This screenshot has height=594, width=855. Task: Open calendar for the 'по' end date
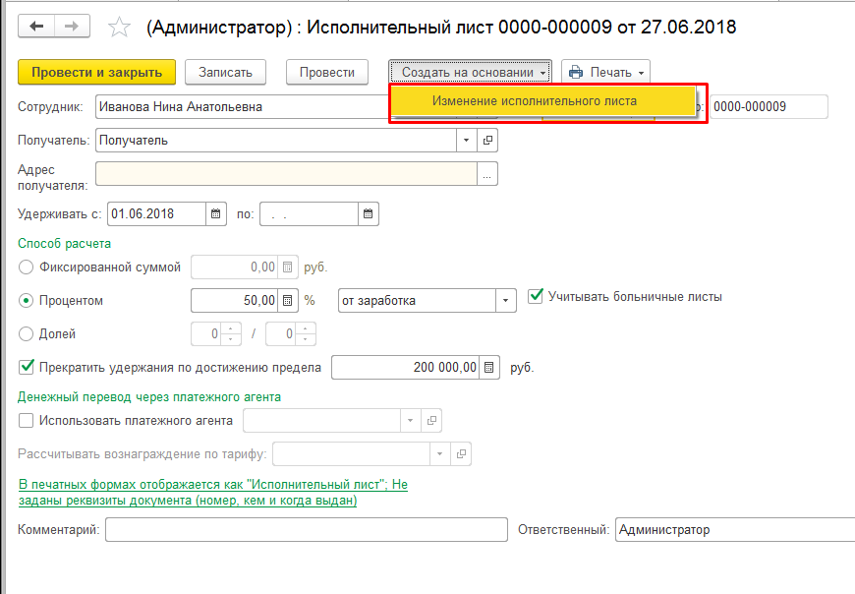(368, 213)
